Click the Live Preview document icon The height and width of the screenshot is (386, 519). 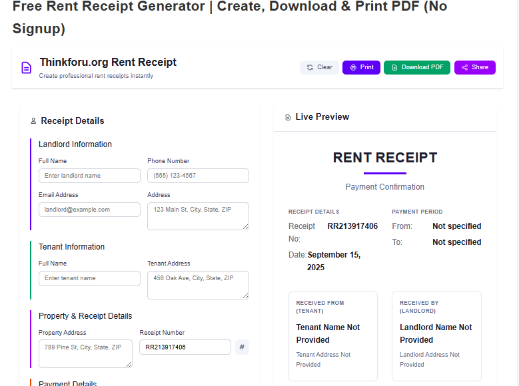tap(288, 117)
